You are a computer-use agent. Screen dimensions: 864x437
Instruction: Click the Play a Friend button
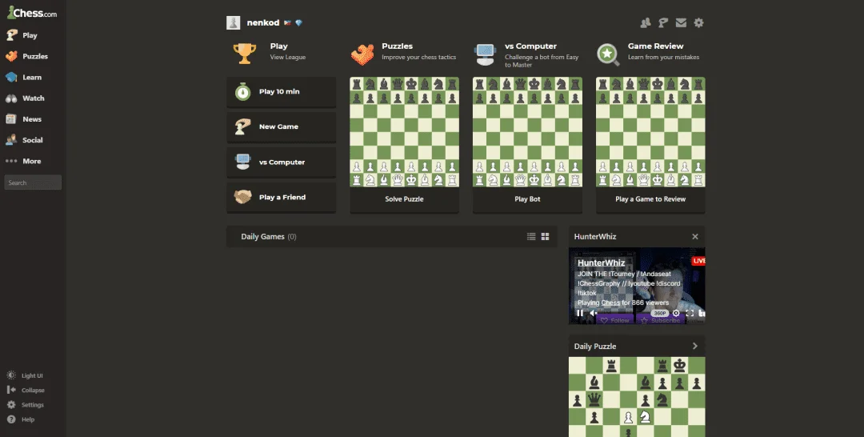281,197
